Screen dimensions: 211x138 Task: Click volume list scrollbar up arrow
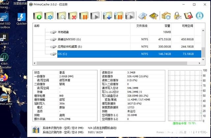point(203,31)
